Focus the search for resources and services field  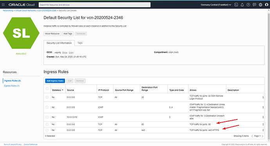point(95,5)
